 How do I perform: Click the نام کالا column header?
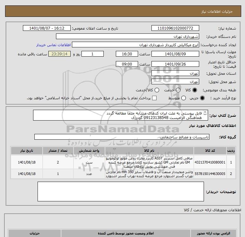pos(149,150)
